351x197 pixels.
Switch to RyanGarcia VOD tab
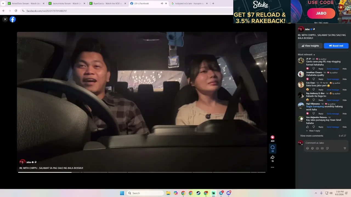108,4
